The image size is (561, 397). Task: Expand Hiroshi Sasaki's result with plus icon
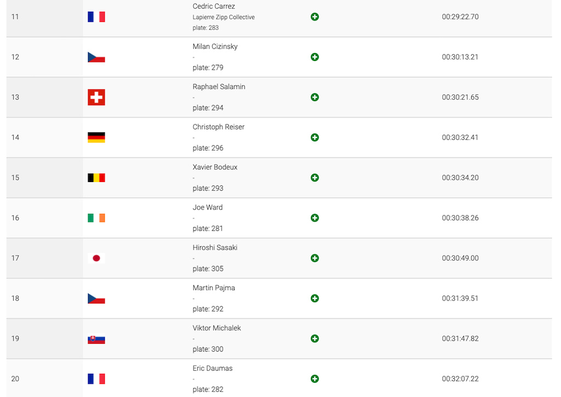[314, 258]
